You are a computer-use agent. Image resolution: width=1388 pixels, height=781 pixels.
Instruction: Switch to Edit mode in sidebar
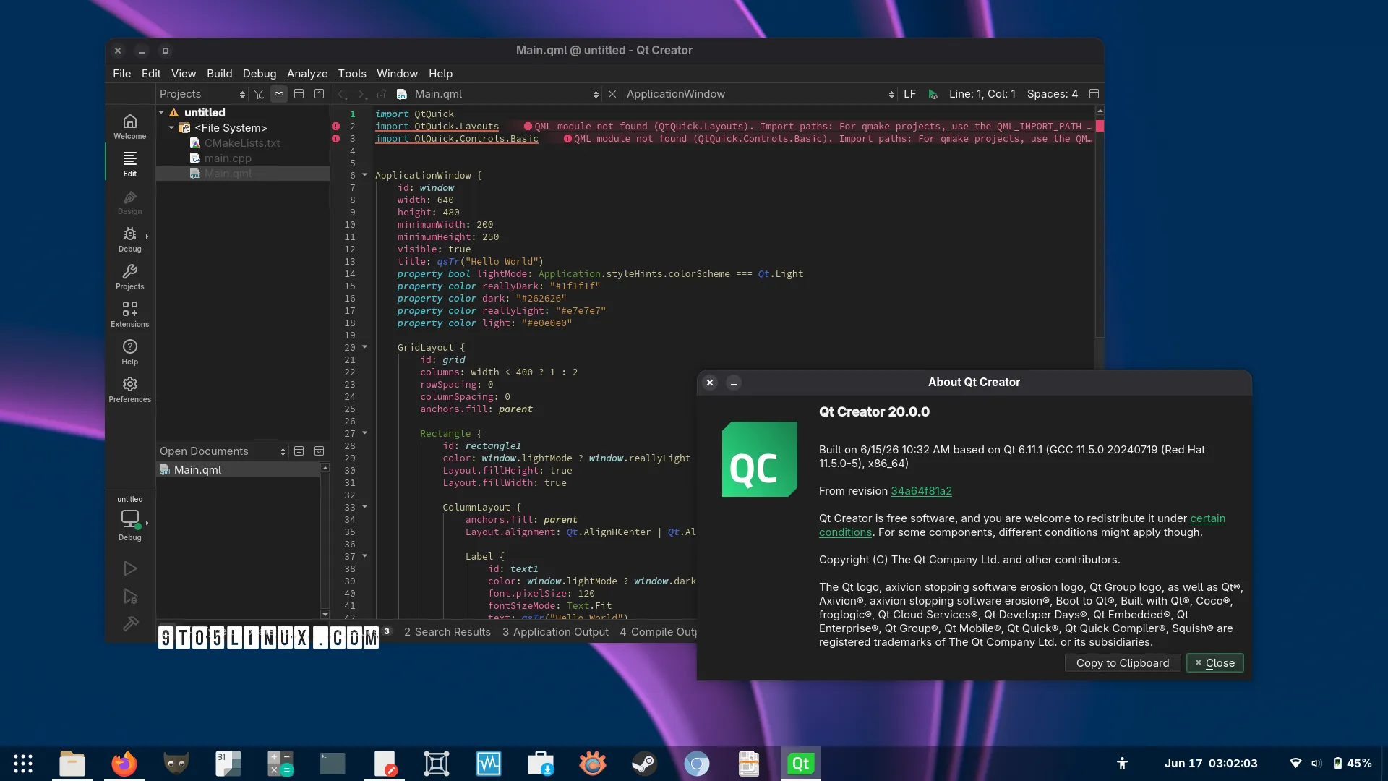129,164
